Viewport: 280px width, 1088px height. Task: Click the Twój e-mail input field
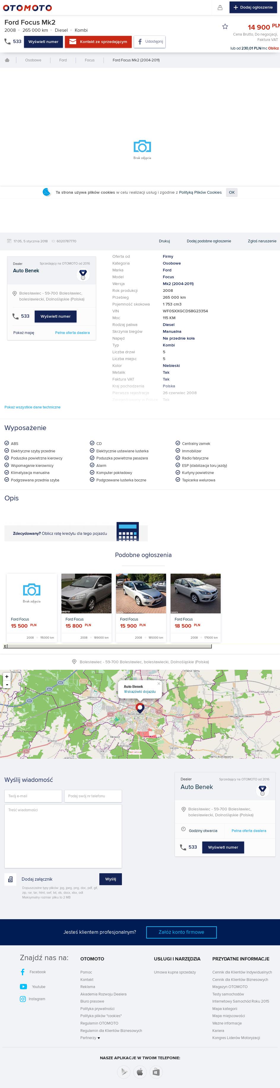tap(33, 796)
